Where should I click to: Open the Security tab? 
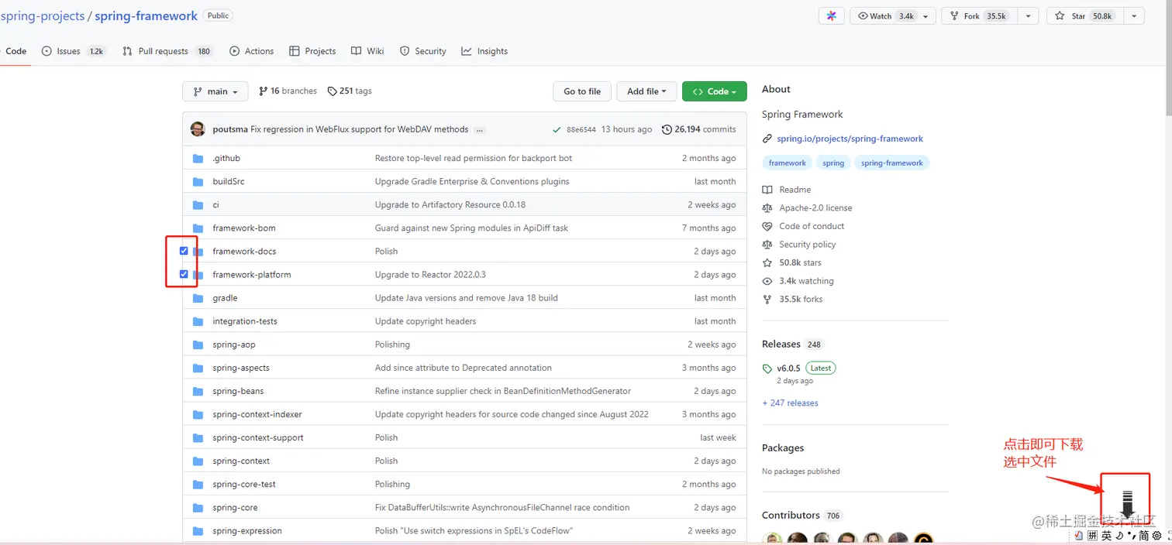point(423,51)
